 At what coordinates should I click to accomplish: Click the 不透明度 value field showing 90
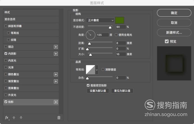pos(121,27)
